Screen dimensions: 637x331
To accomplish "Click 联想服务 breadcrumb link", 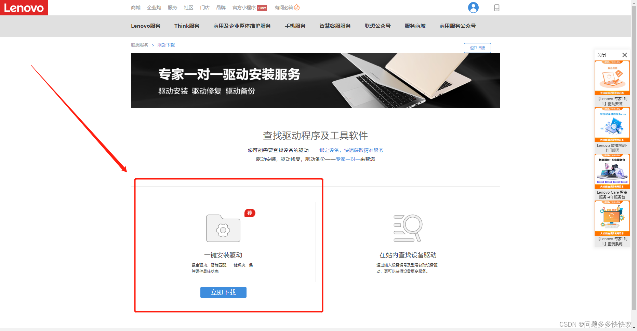I will (140, 45).
